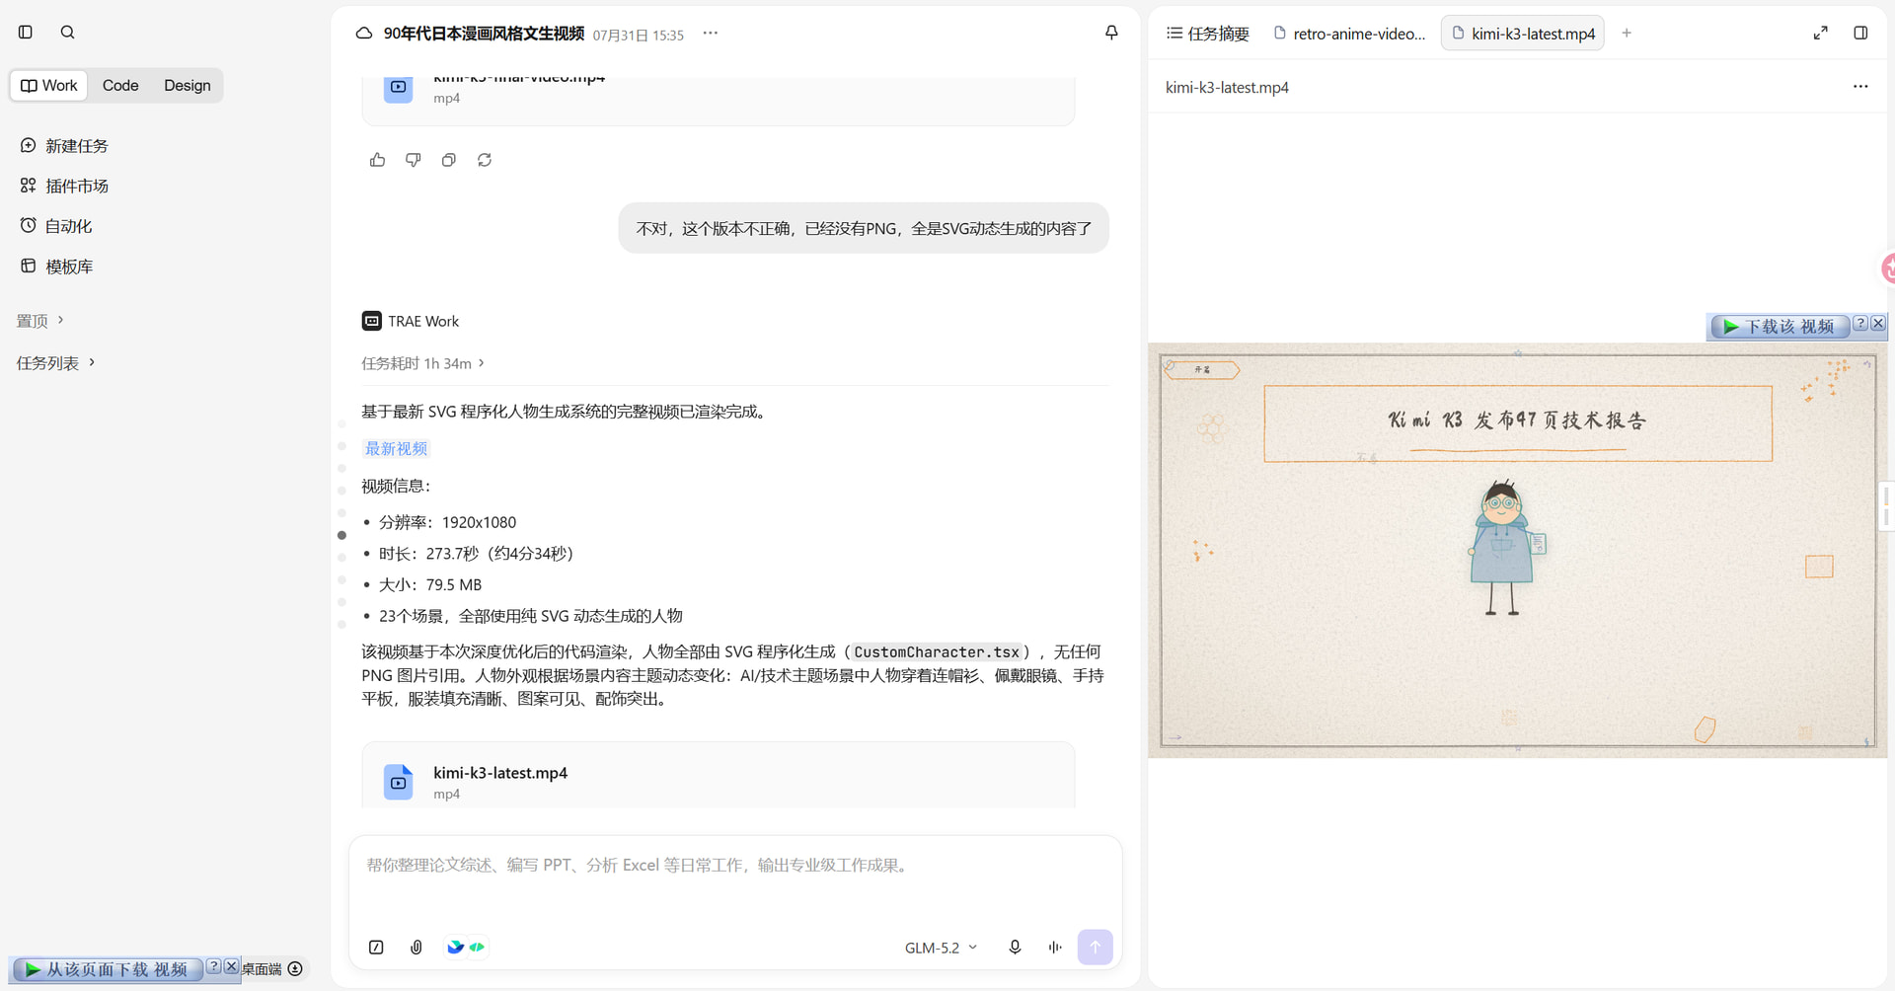The image size is (1895, 991).
Task: Jump to the highlighted conversation outline dot
Action: [342, 536]
